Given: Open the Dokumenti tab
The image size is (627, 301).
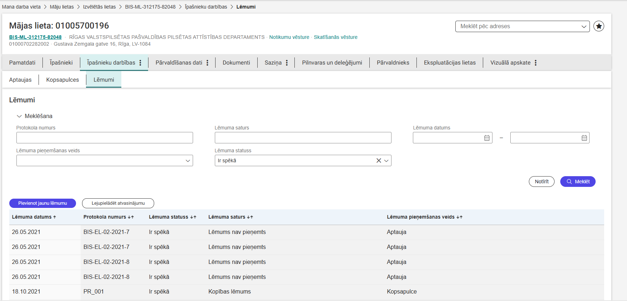Looking at the screenshot, I should (x=236, y=63).
